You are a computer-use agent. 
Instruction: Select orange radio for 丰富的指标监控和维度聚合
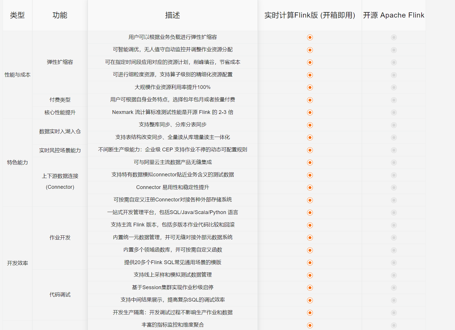coord(310,325)
